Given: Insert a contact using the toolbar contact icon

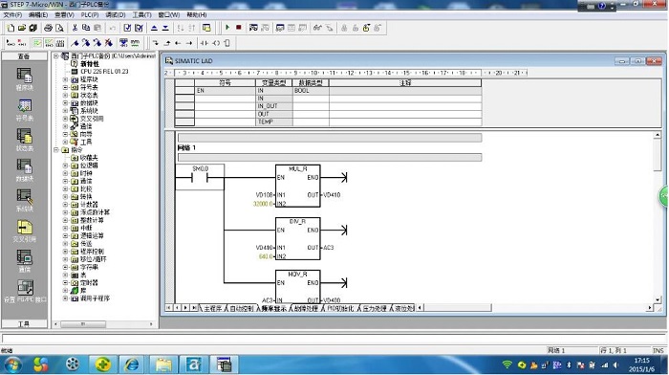Looking at the screenshot, I should (205, 43).
